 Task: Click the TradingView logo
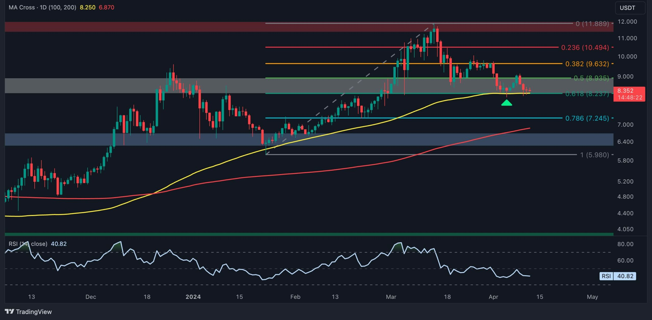28,312
